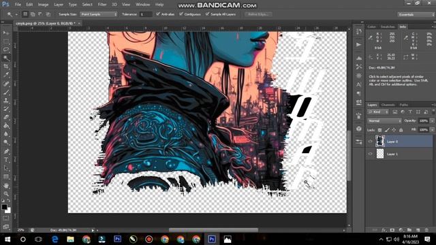This screenshot has width=436, height=245.
Task: Switch to the Channels tab
Action: click(388, 105)
